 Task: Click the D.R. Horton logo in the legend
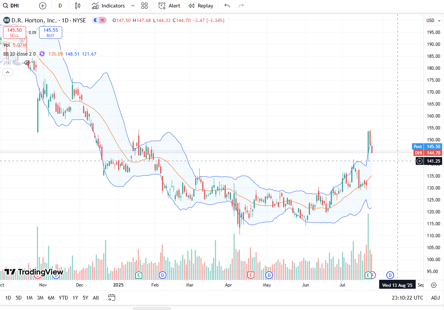coord(6,20)
